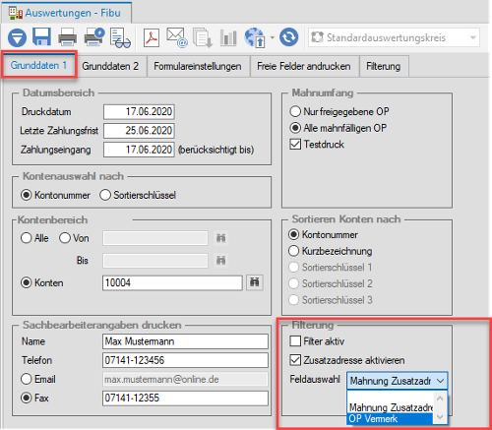The height and width of the screenshot is (430, 492).
Task: Choose Mahnung Zusatzadresse in dropdown list
Action: click(x=391, y=407)
